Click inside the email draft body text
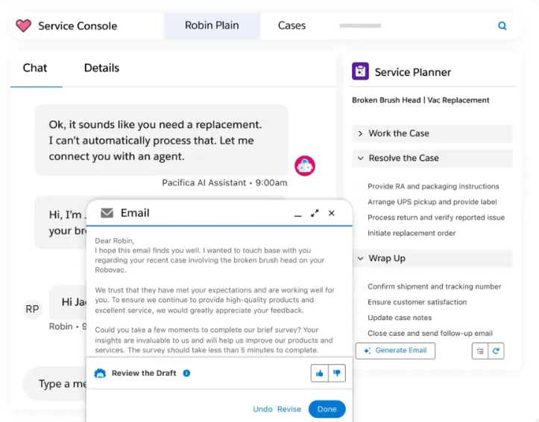The image size is (539, 422). [x=215, y=295]
